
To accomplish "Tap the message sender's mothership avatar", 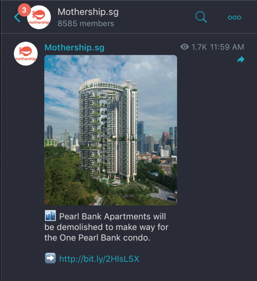I will coord(26,54).
